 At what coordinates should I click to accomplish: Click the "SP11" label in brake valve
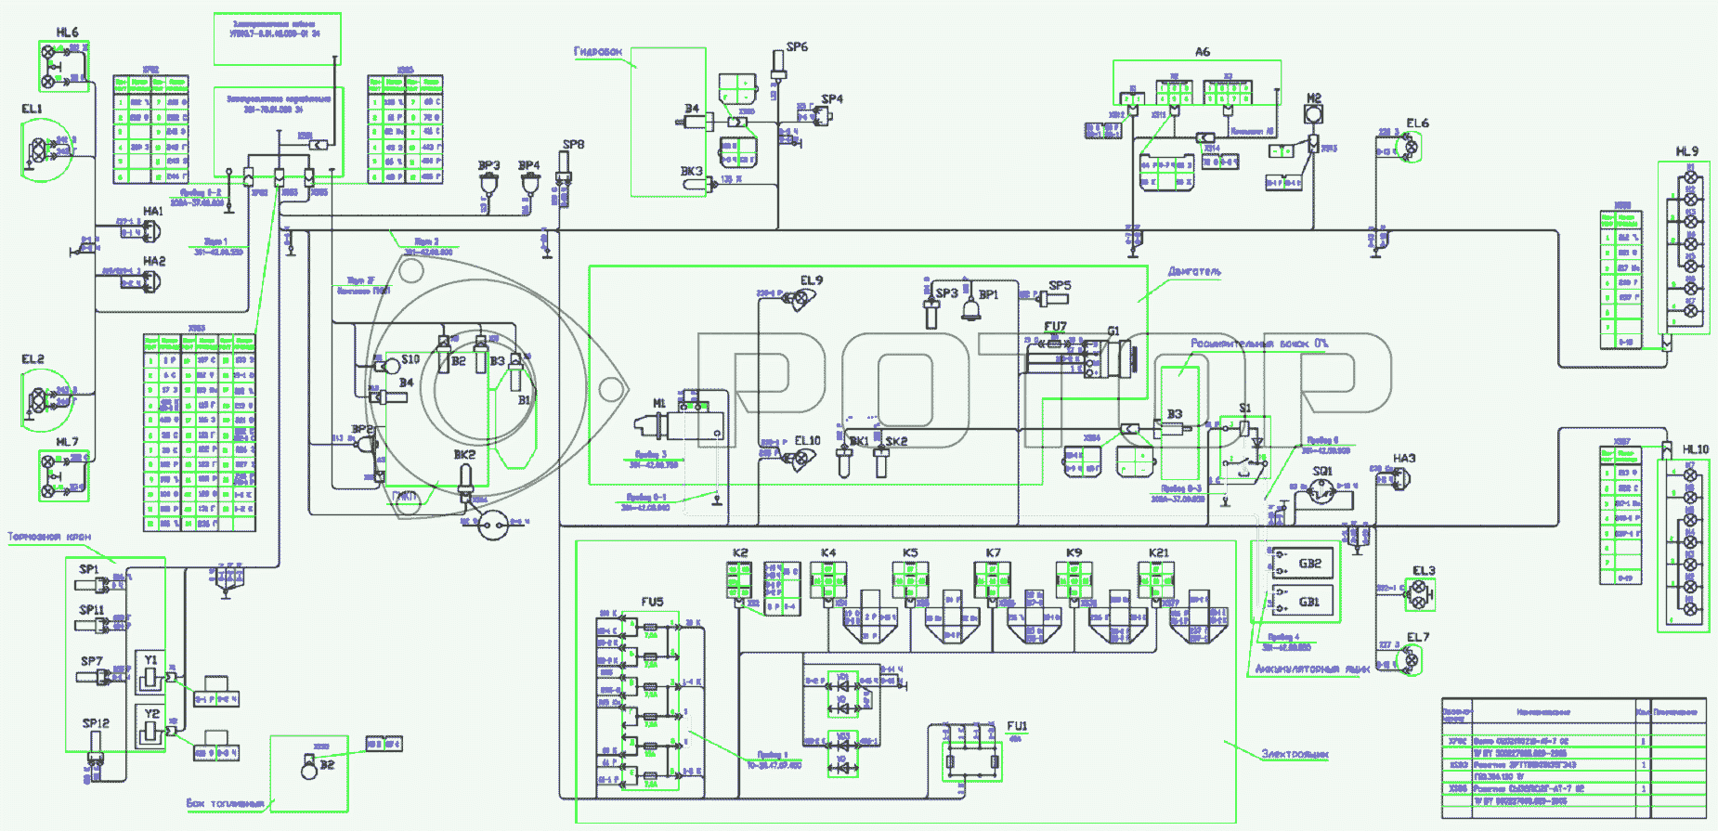(91, 610)
